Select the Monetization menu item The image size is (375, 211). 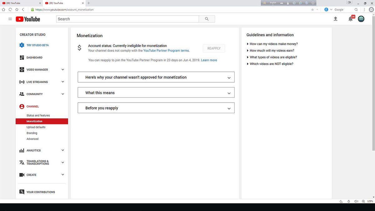pos(42,121)
